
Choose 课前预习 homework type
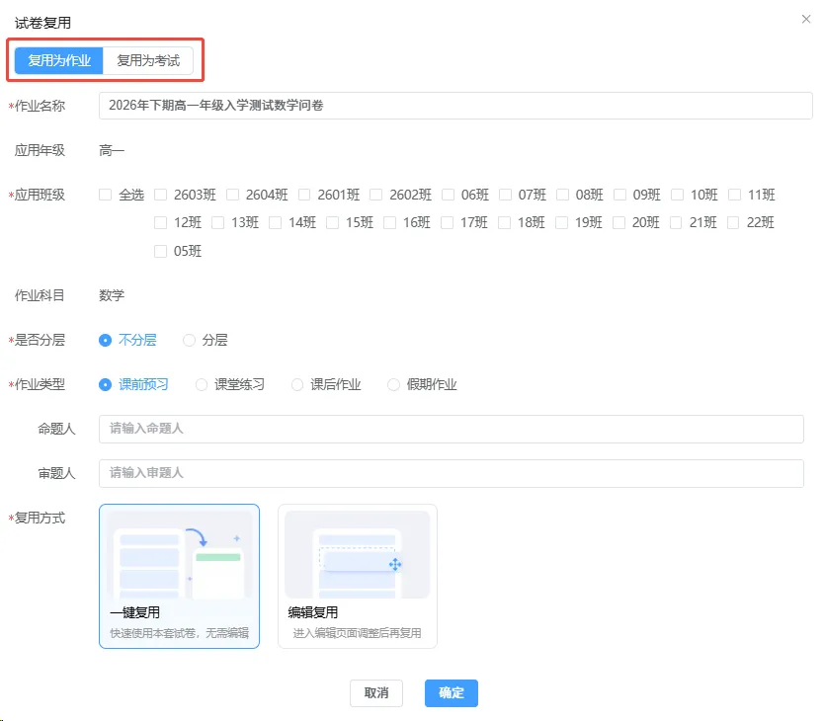coord(106,384)
